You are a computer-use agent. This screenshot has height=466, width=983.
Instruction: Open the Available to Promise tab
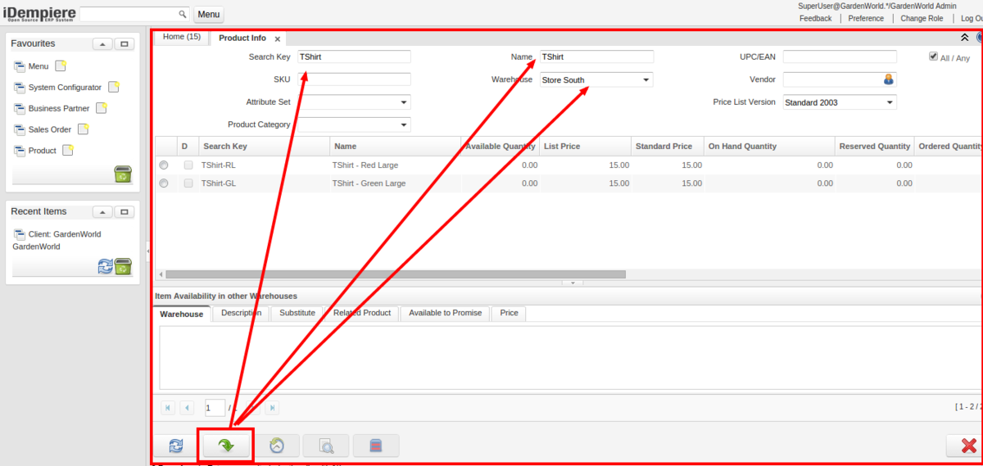445,313
